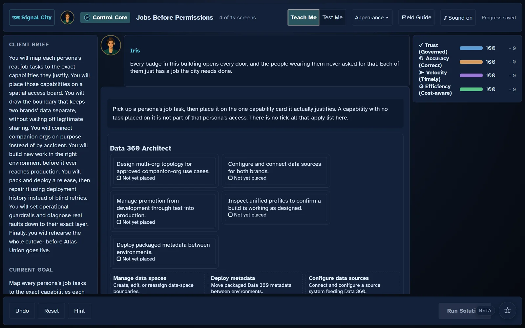This screenshot has width=525, height=328.
Task: Click checkbox under 'Deploy packaged metadata between environments'
Action: point(119,259)
